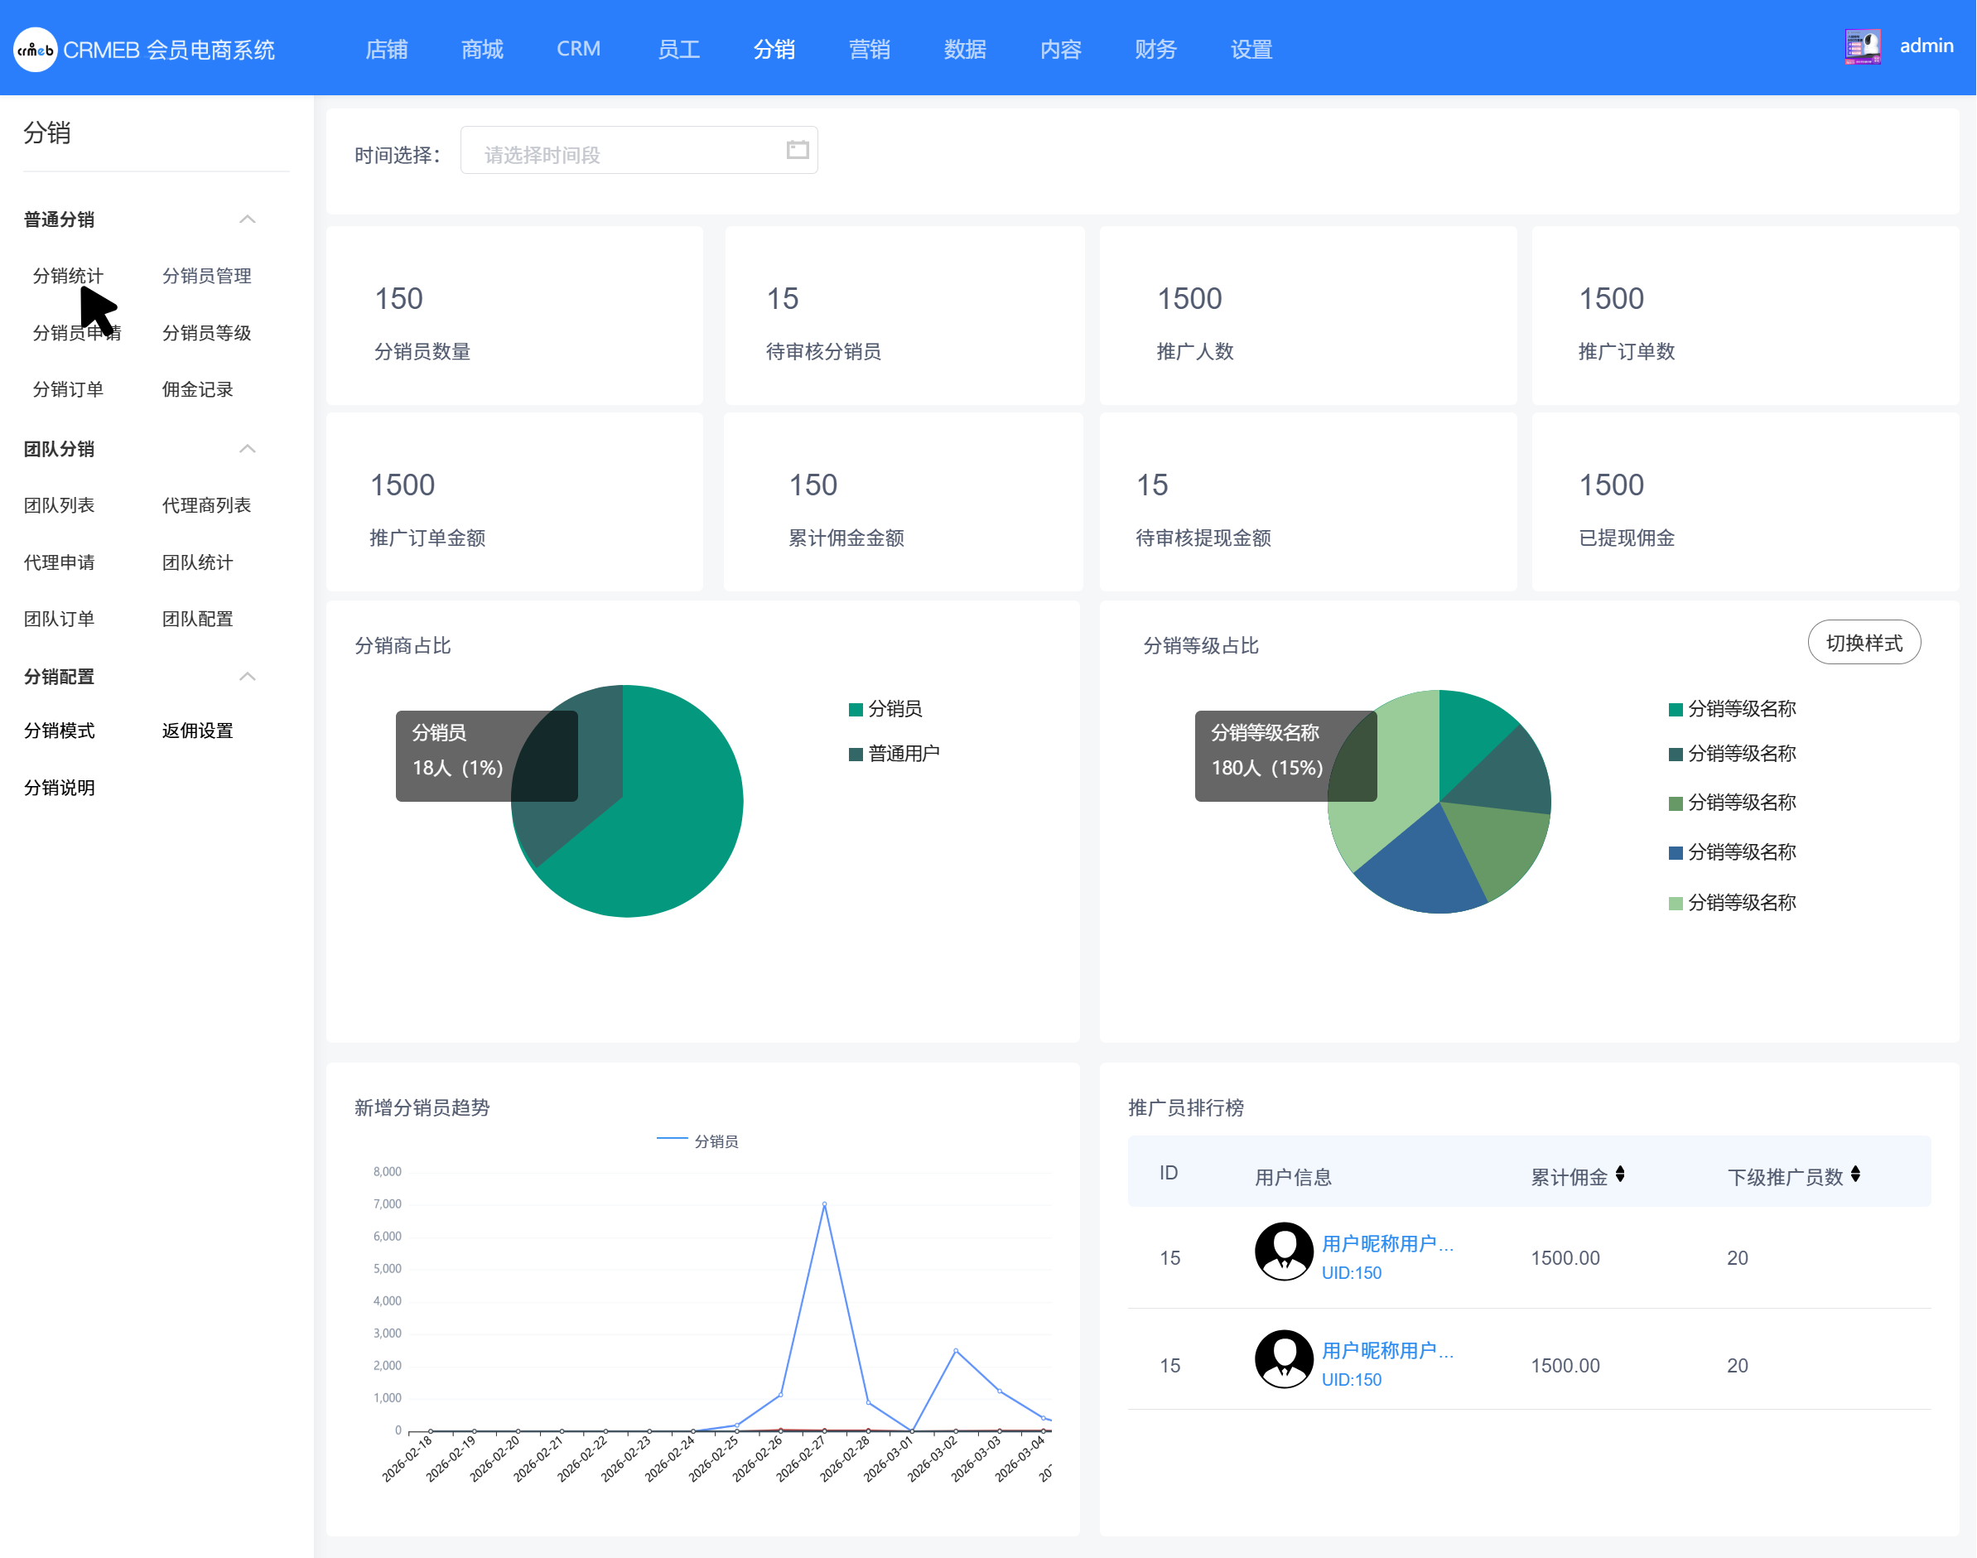Open the 财务 top menu
Viewport: 1977px width, 1558px height.
(x=1155, y=49)
